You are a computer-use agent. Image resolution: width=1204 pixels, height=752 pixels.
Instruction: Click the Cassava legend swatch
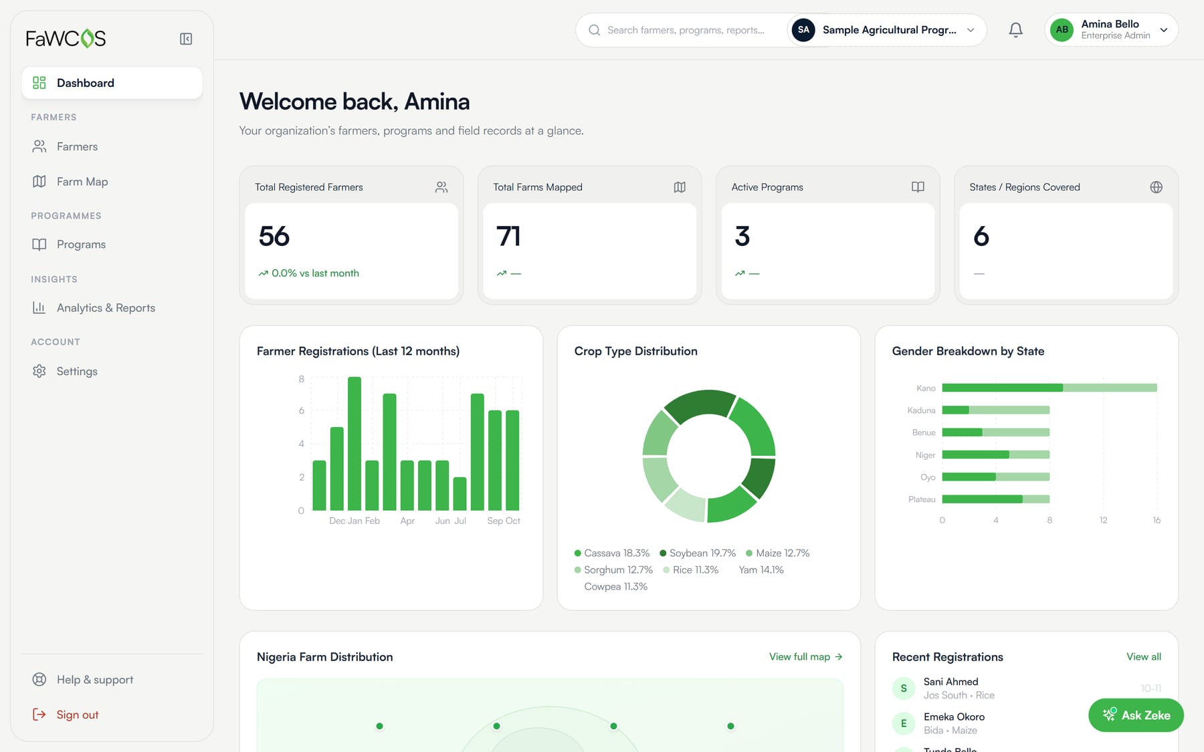[x=577, y=553]
